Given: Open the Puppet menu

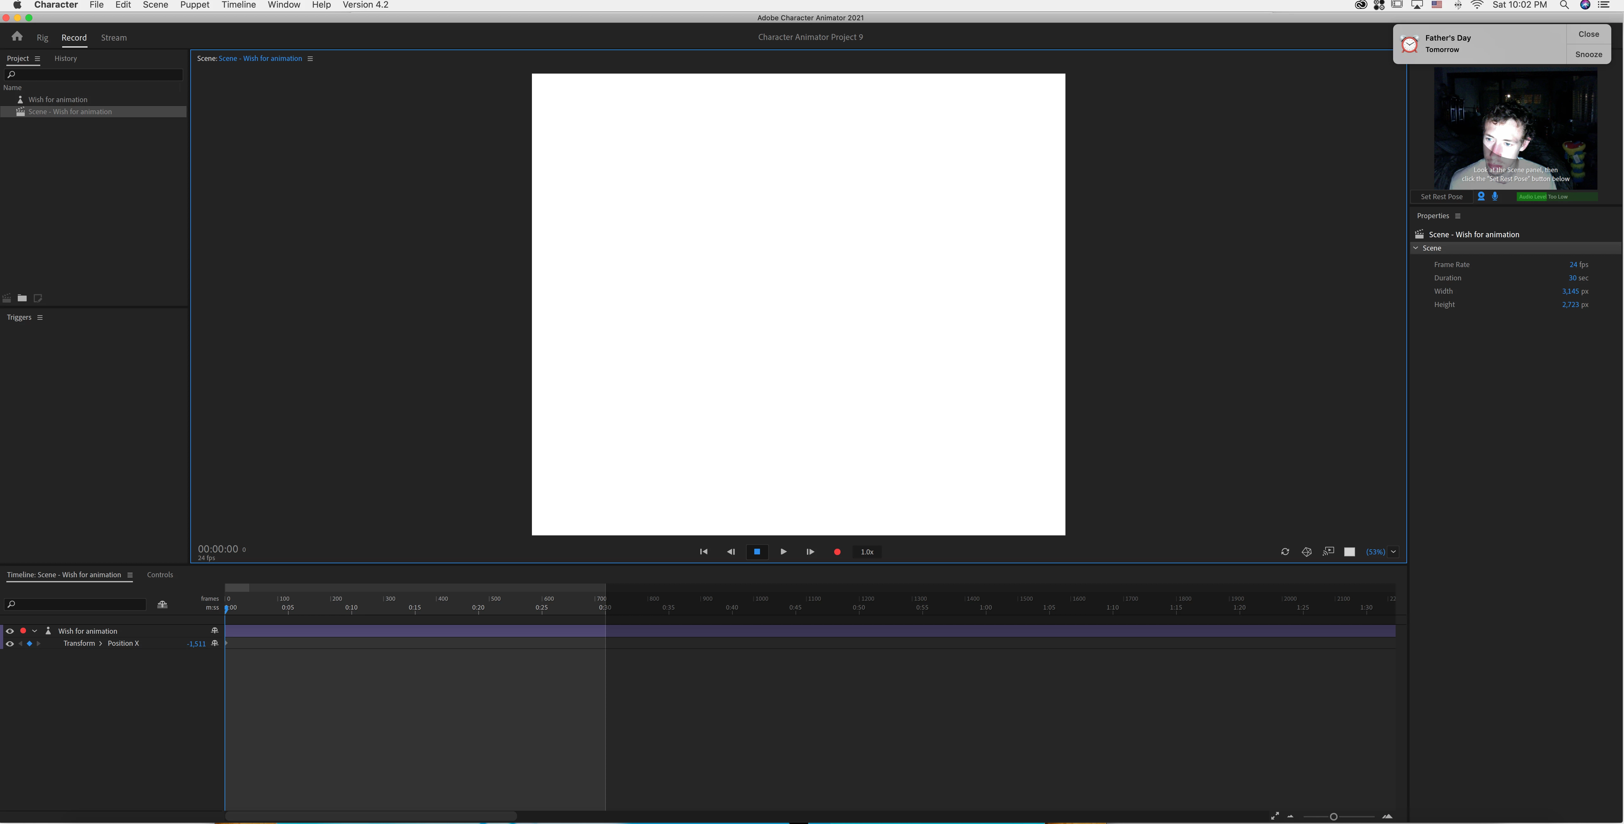Looking at the screenshot, I should pos(194,5).
